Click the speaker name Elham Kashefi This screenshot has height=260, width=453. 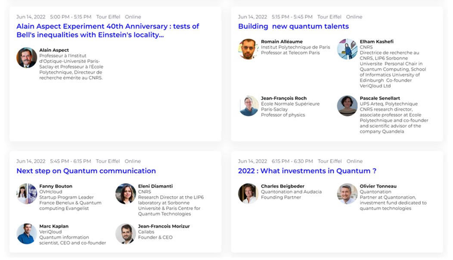(376, 42)
